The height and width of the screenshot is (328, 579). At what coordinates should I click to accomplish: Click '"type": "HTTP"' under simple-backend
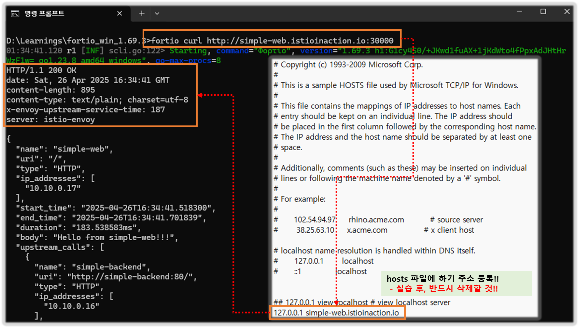pyautogui.click(x=69, y=287)
